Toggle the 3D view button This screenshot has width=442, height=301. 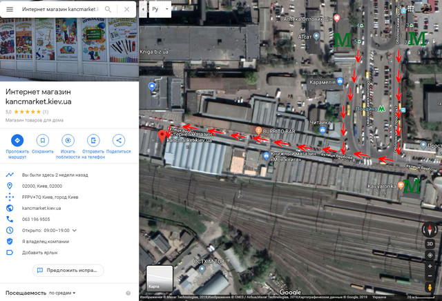(430, 244)
